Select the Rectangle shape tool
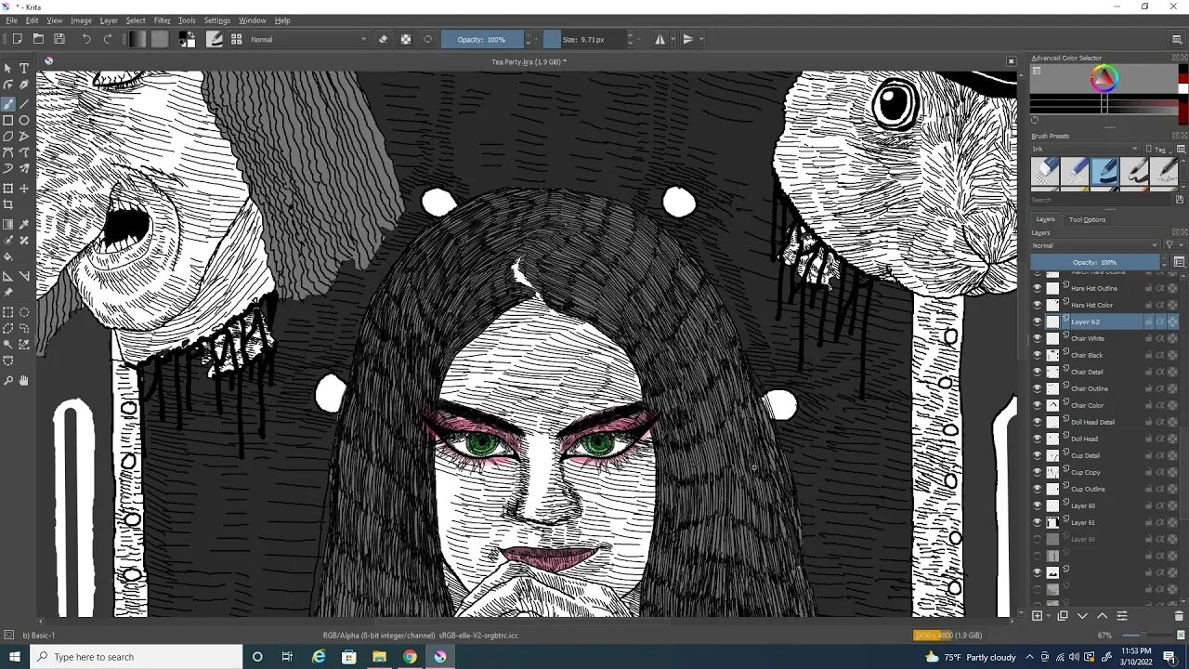 pyautogui.click(x=8, y=120)
